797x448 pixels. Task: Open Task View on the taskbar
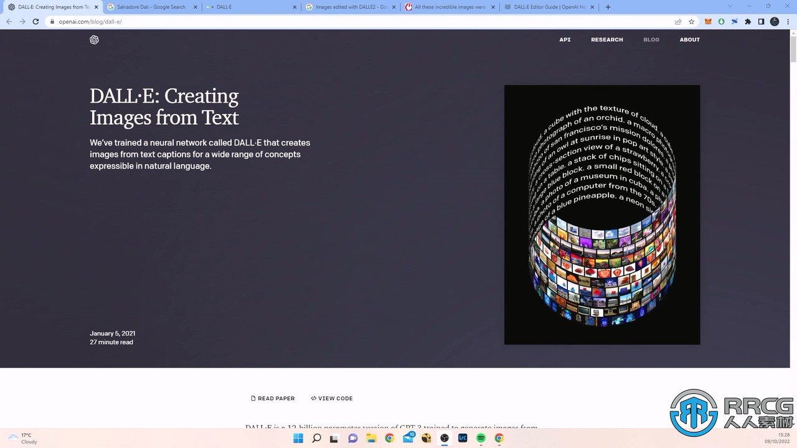click(x=334, y=438)
